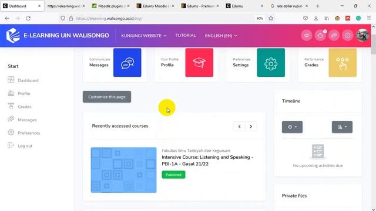Click the Dashboard sidebar link text

28,80
